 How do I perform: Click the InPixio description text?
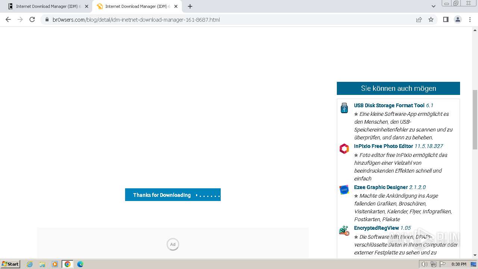(401, 167)
